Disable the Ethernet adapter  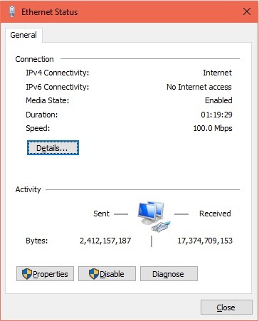(x=107, y=274)
